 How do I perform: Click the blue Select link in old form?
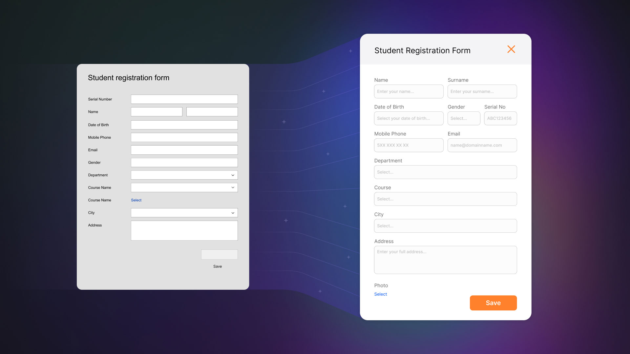pyautogui.click(x=136, y=200)
